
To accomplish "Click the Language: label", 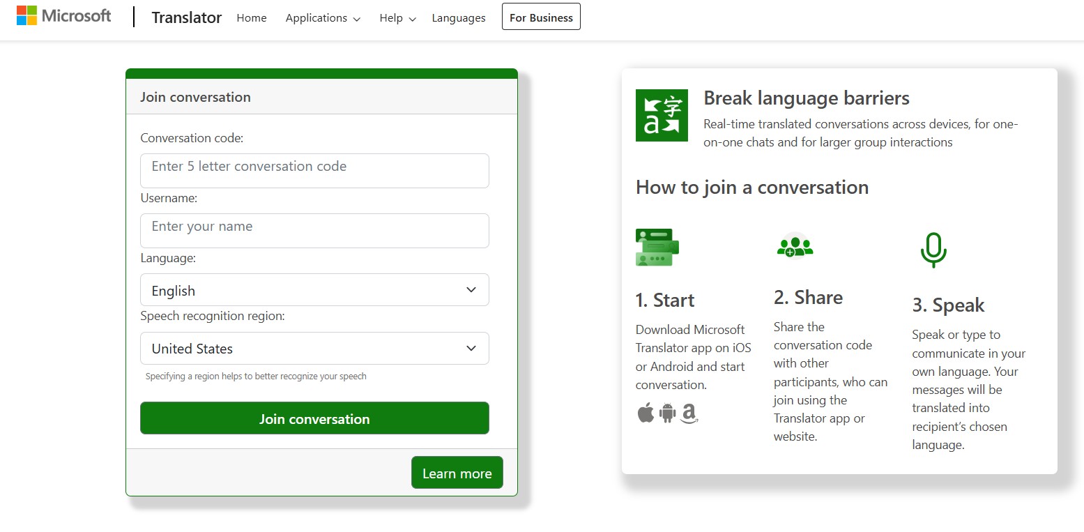I will (x=168, y=258).
